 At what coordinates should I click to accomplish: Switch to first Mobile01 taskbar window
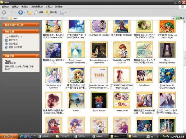45,136
